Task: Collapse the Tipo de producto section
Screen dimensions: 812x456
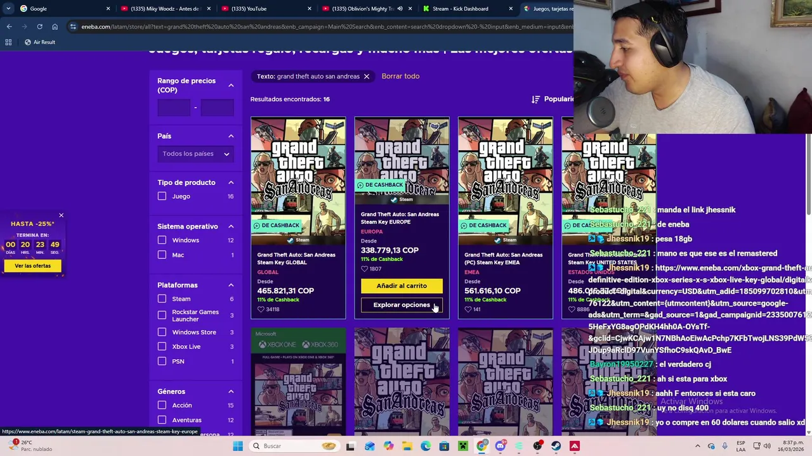Action: (x=231, y=182)
